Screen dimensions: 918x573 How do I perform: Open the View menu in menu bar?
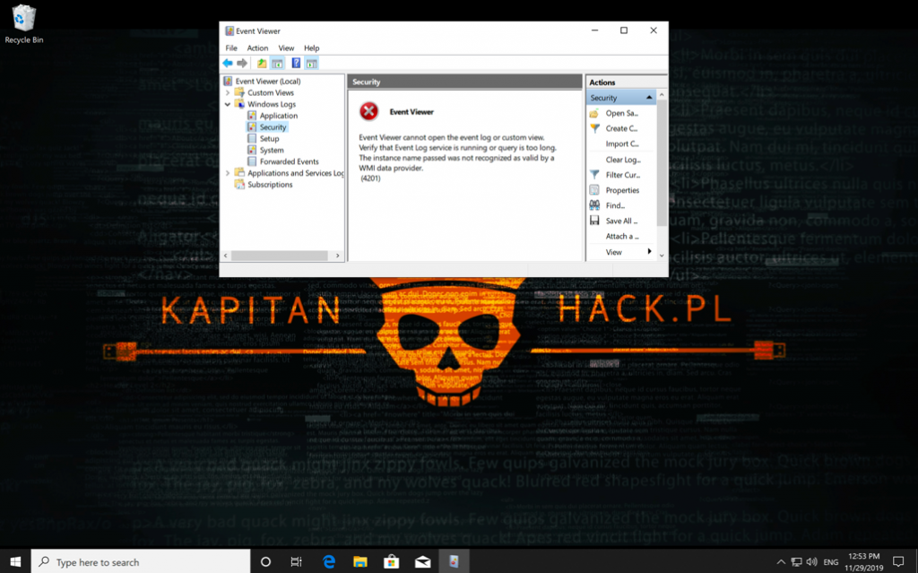tap(286, 48)
